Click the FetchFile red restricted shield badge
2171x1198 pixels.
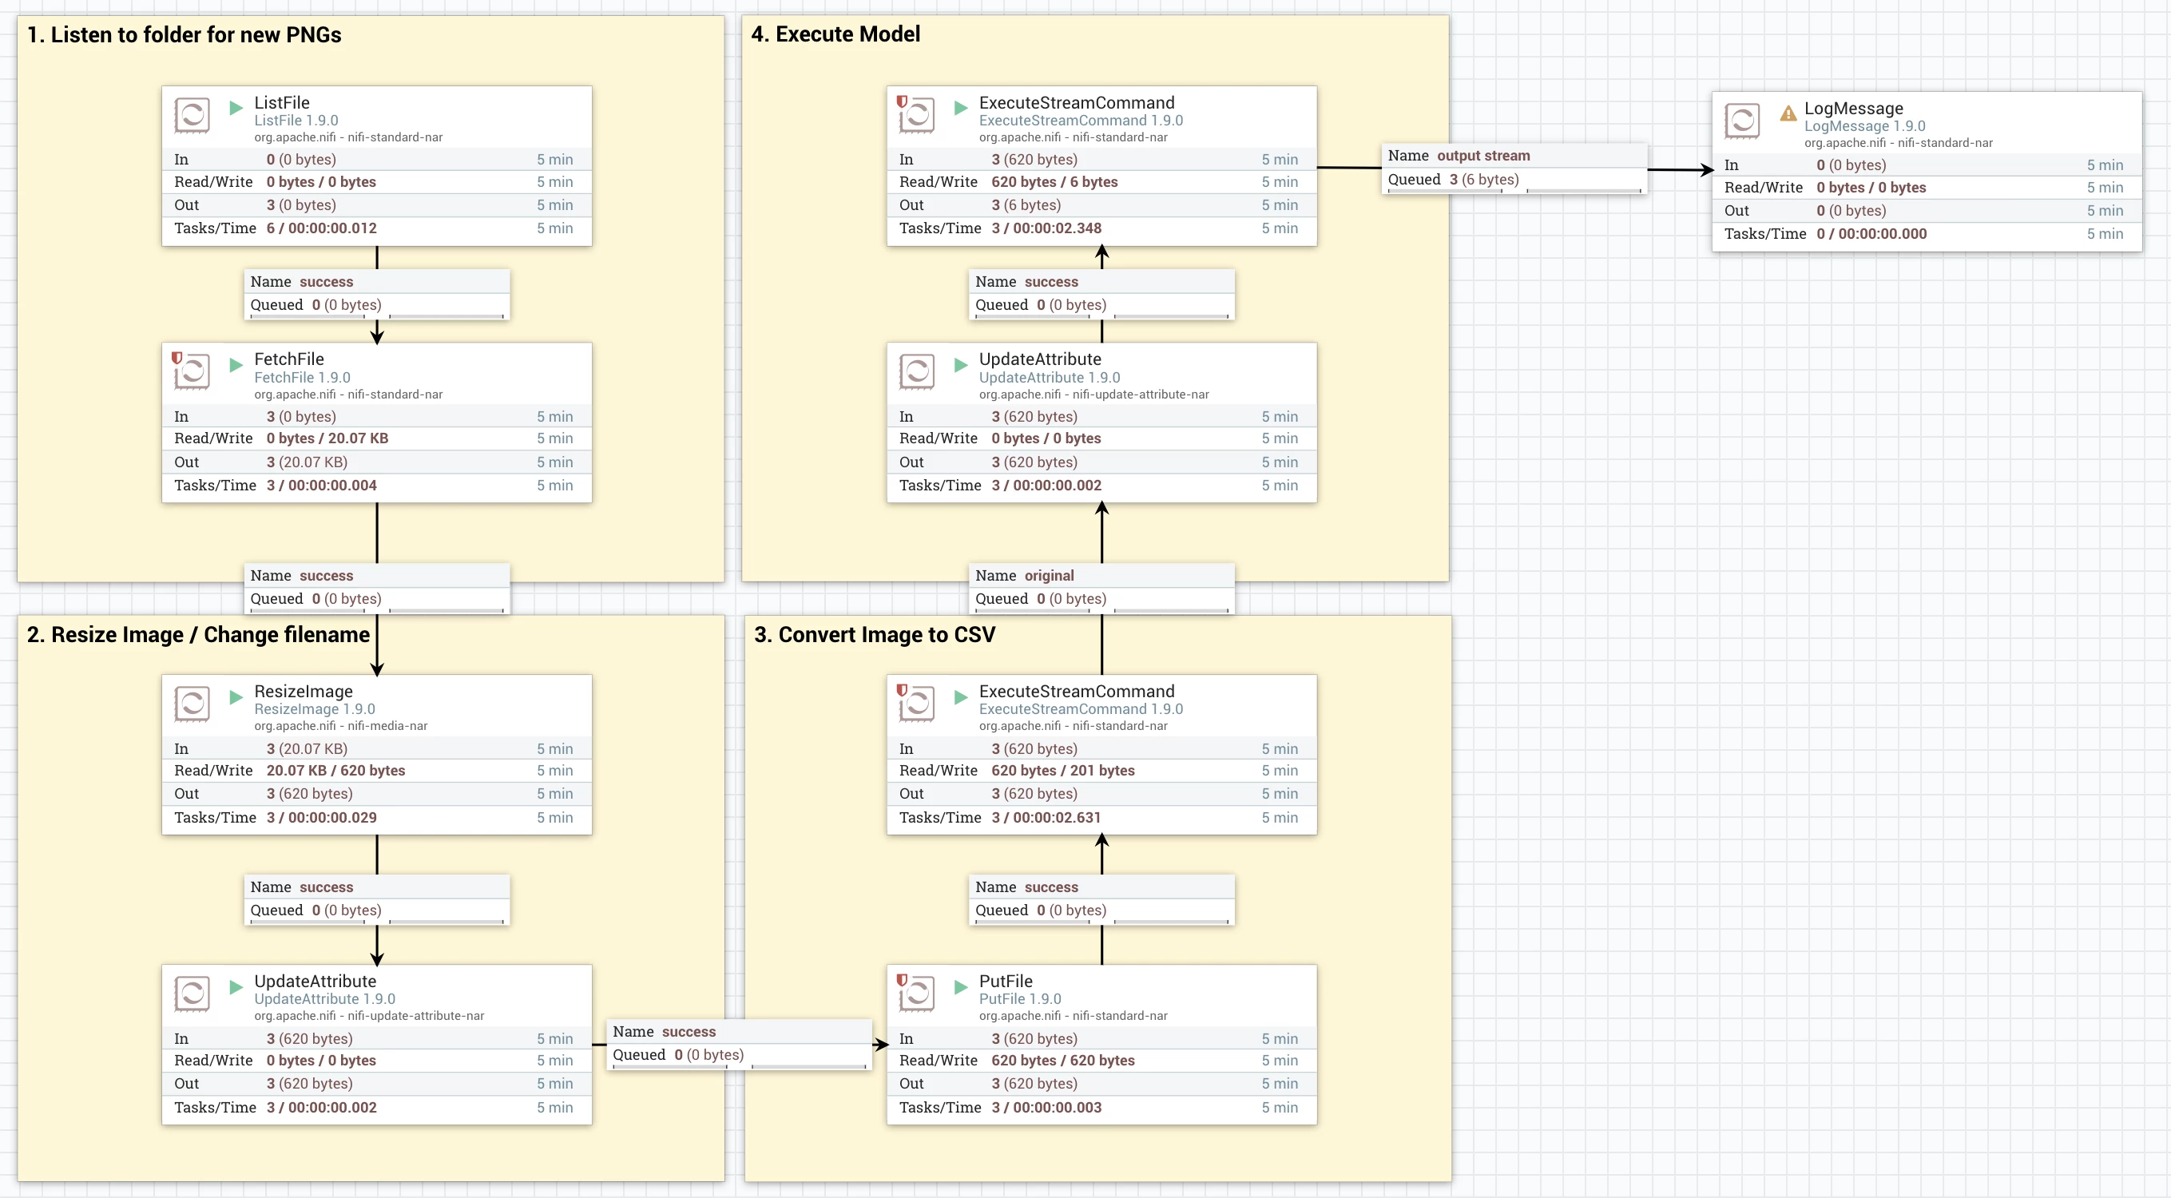[177, 357]
